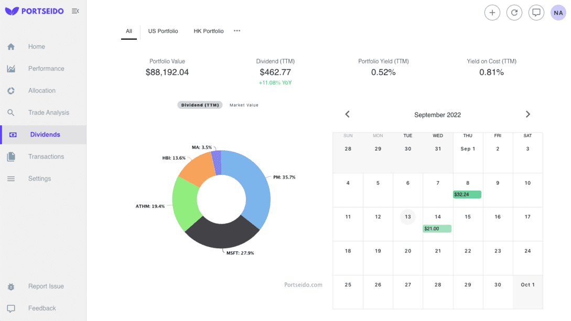Image resolution: width=571 pixels, height=321 pixels.
Task: Go to the previous month with left chevron
Action: [347, 114]
